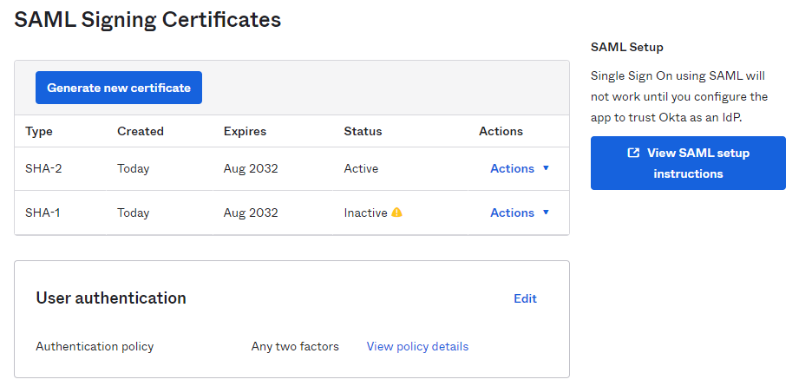Follow the View policy details link
This screenshot has width=812, height=386.
point(417,346)
